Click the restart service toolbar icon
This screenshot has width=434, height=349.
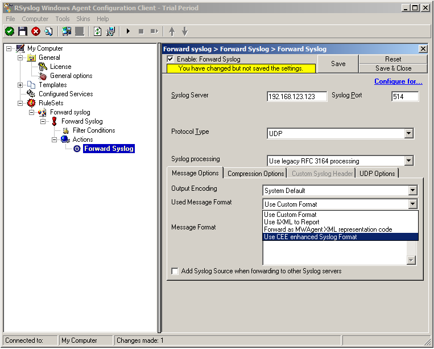point(154,31)
